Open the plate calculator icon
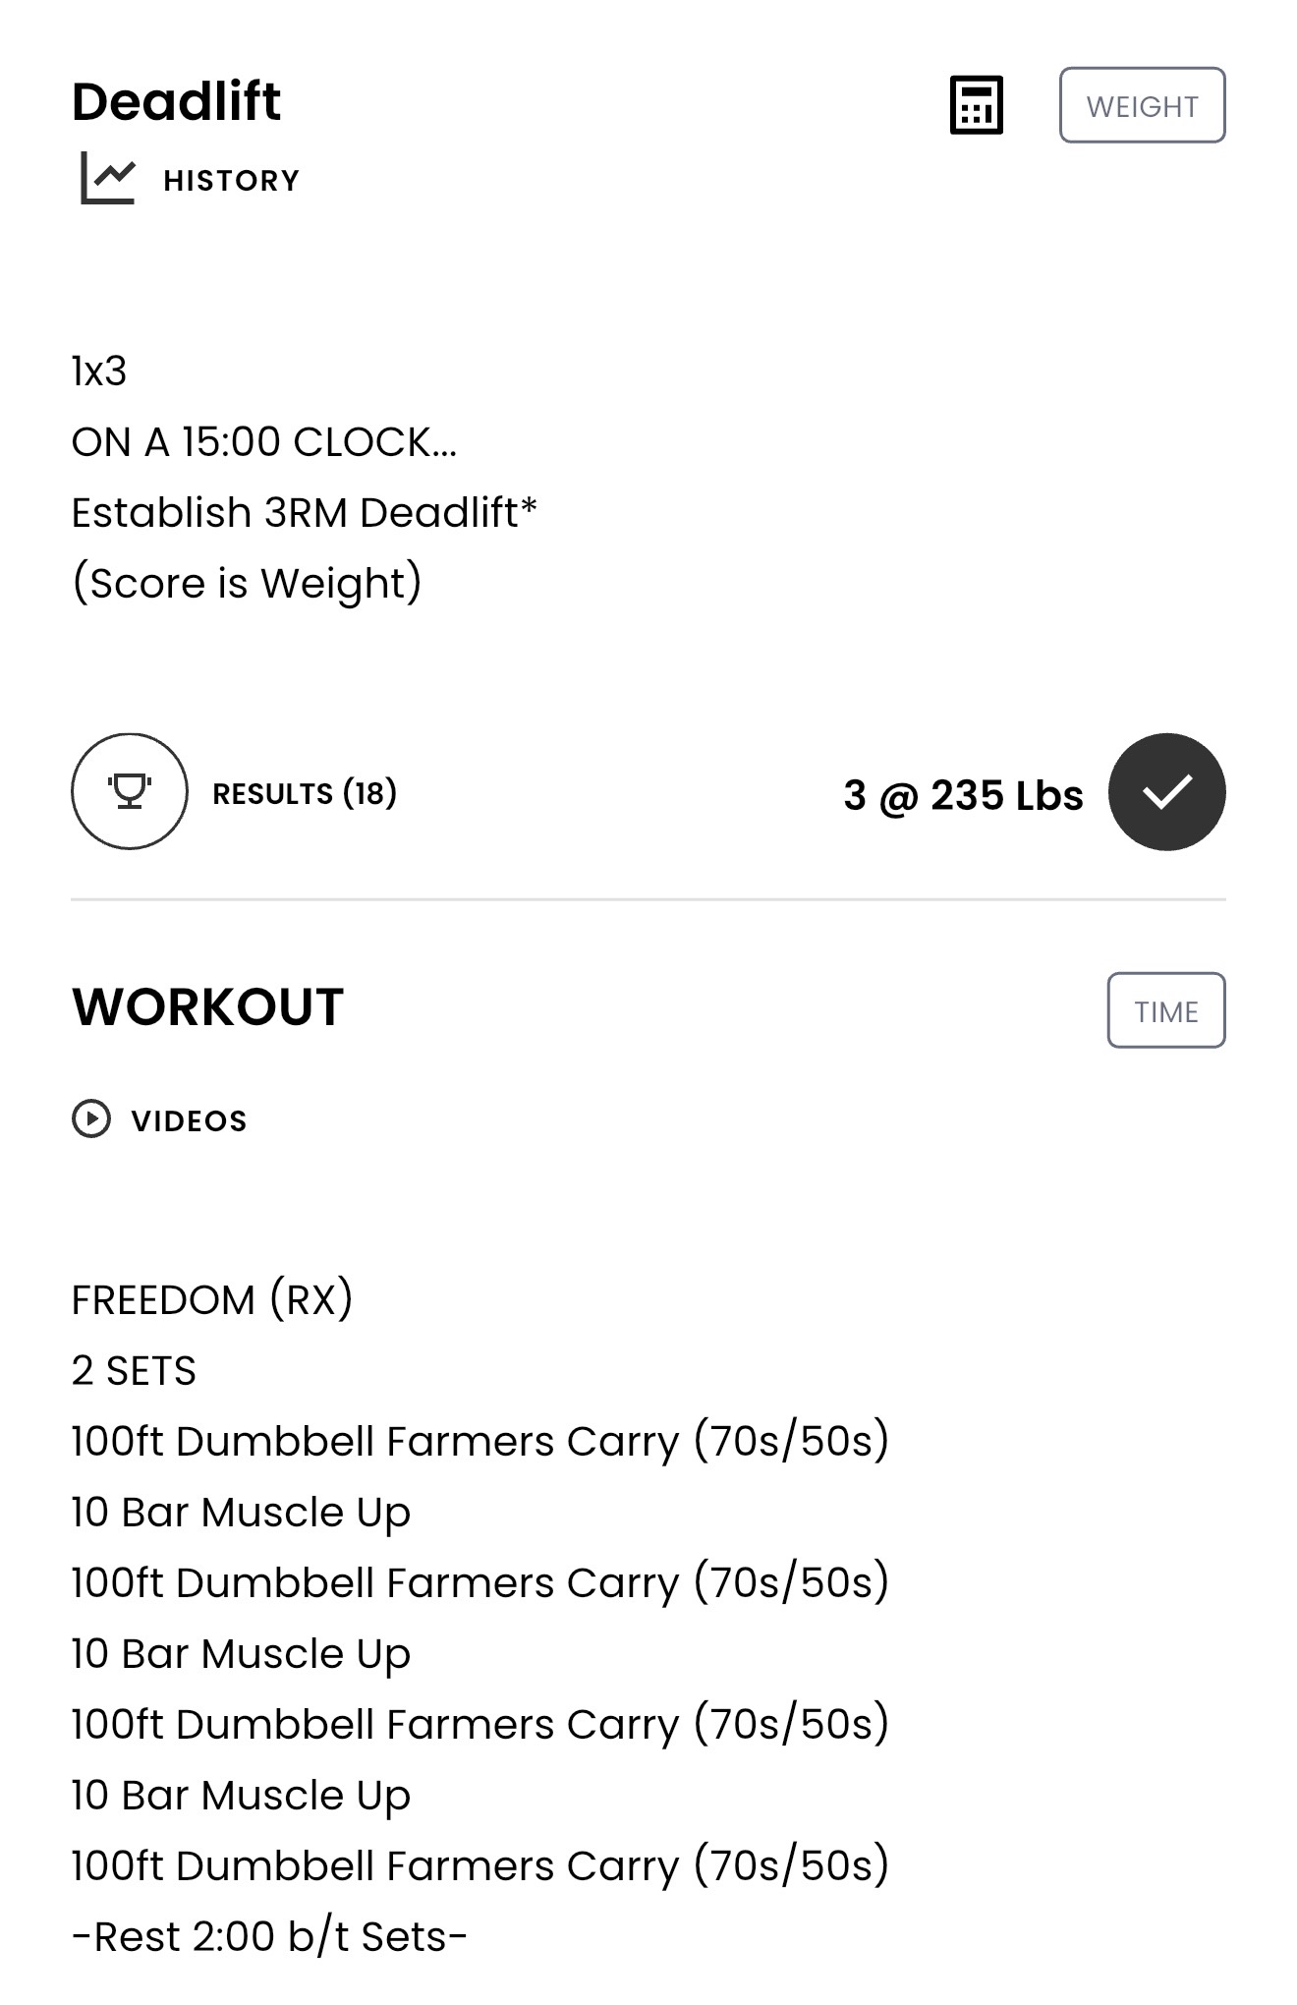The image size is (1297, 2005). [x=976, y=105]
